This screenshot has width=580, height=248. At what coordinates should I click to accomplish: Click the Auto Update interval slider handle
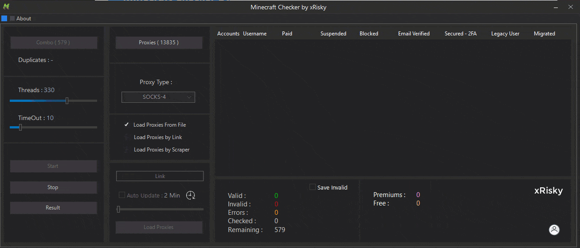point(118,209)
